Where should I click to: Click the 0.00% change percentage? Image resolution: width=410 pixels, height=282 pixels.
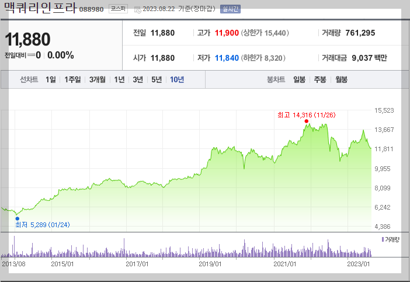(61, 55)
